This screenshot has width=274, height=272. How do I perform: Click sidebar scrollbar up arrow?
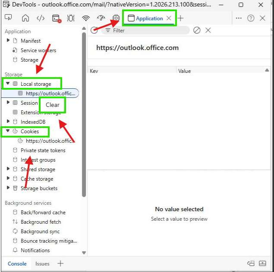[x=84, y=28]
